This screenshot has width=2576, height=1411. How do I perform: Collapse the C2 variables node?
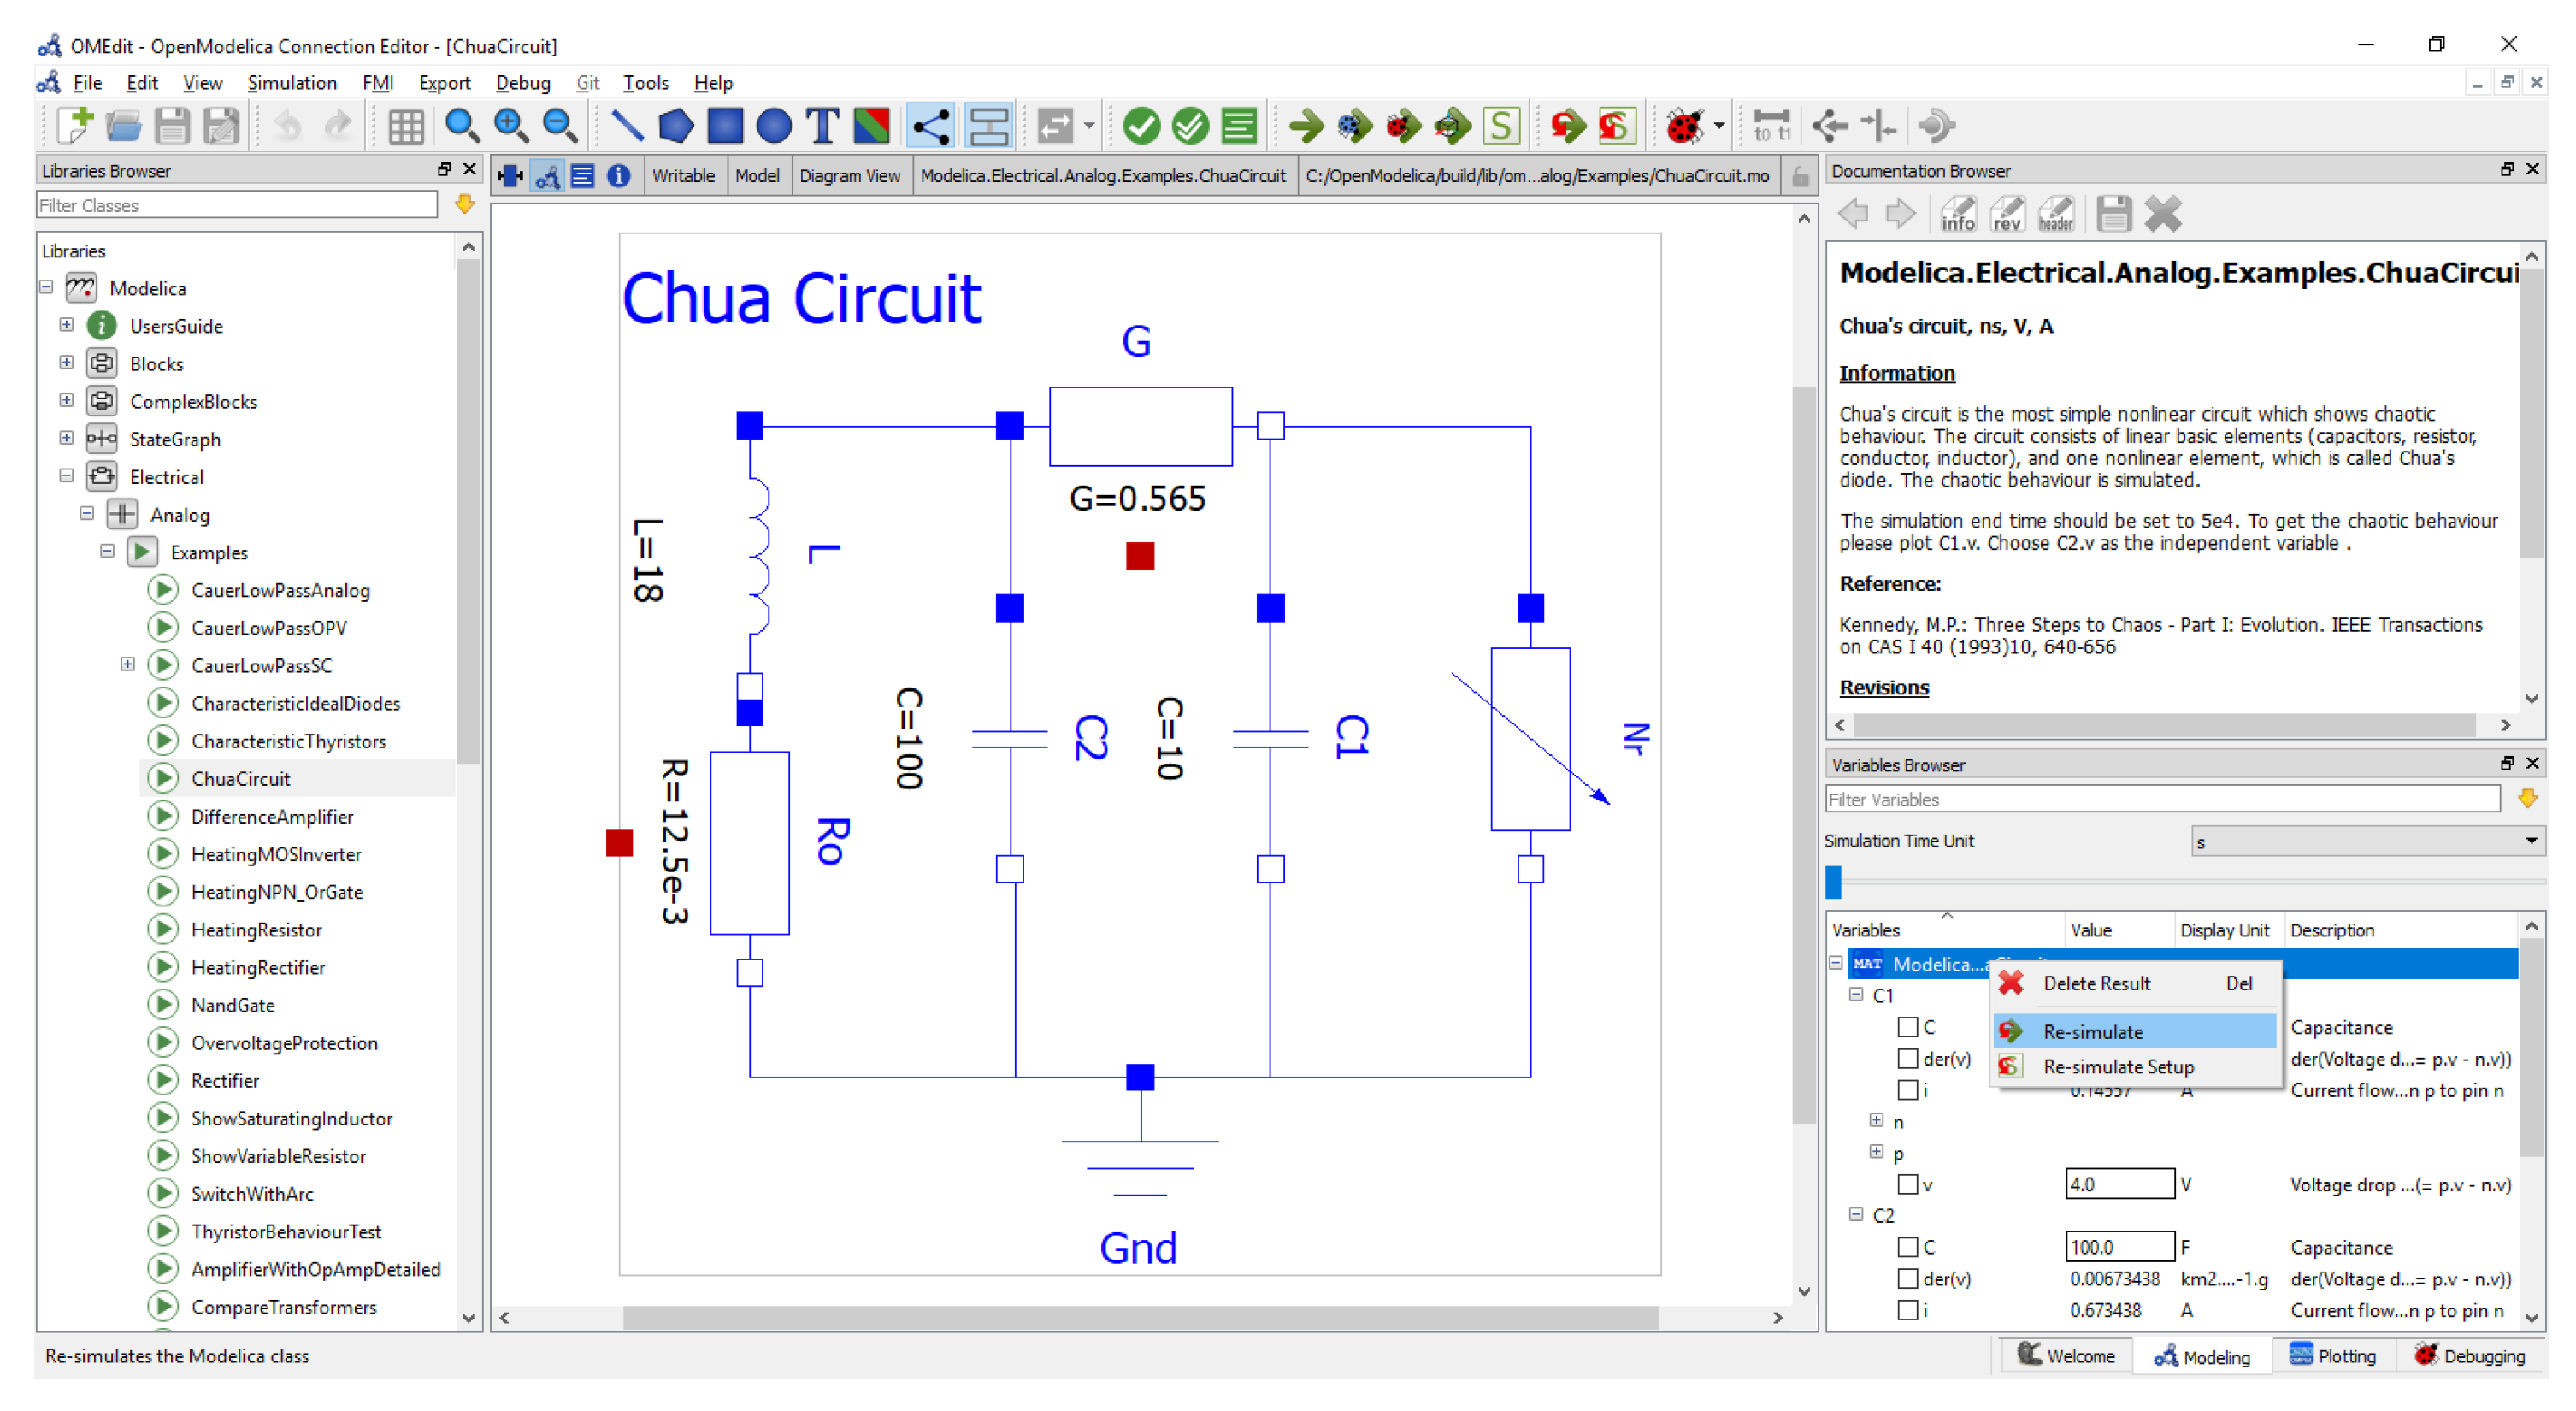(1856, 1215)
